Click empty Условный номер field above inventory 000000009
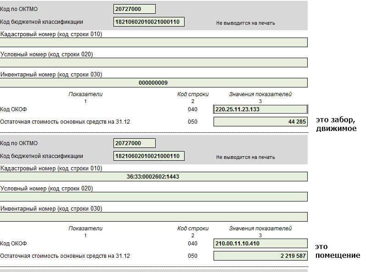This screenshot has width=366, height=272. point(154,63)
